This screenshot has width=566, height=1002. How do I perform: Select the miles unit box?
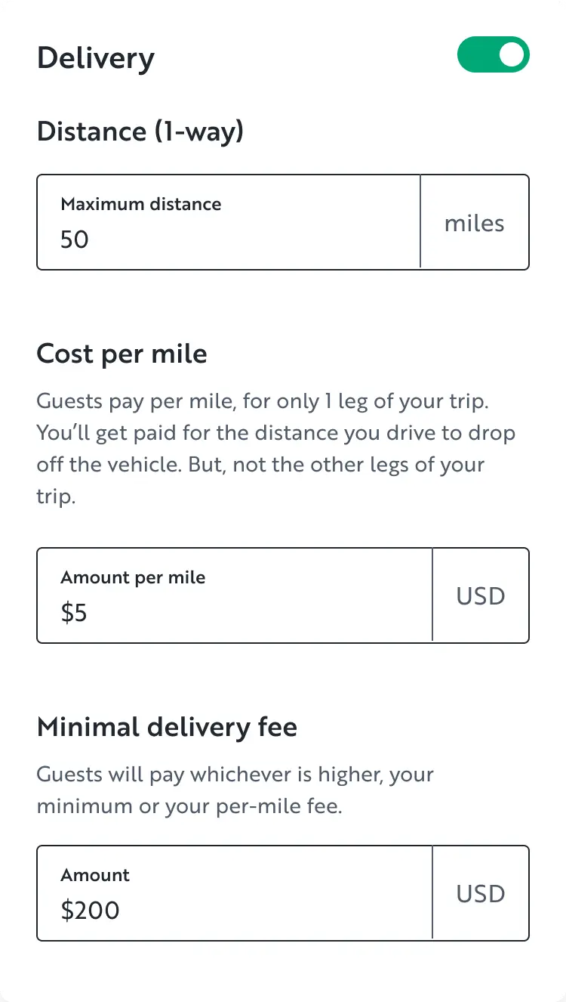click(x=475, y=223)
